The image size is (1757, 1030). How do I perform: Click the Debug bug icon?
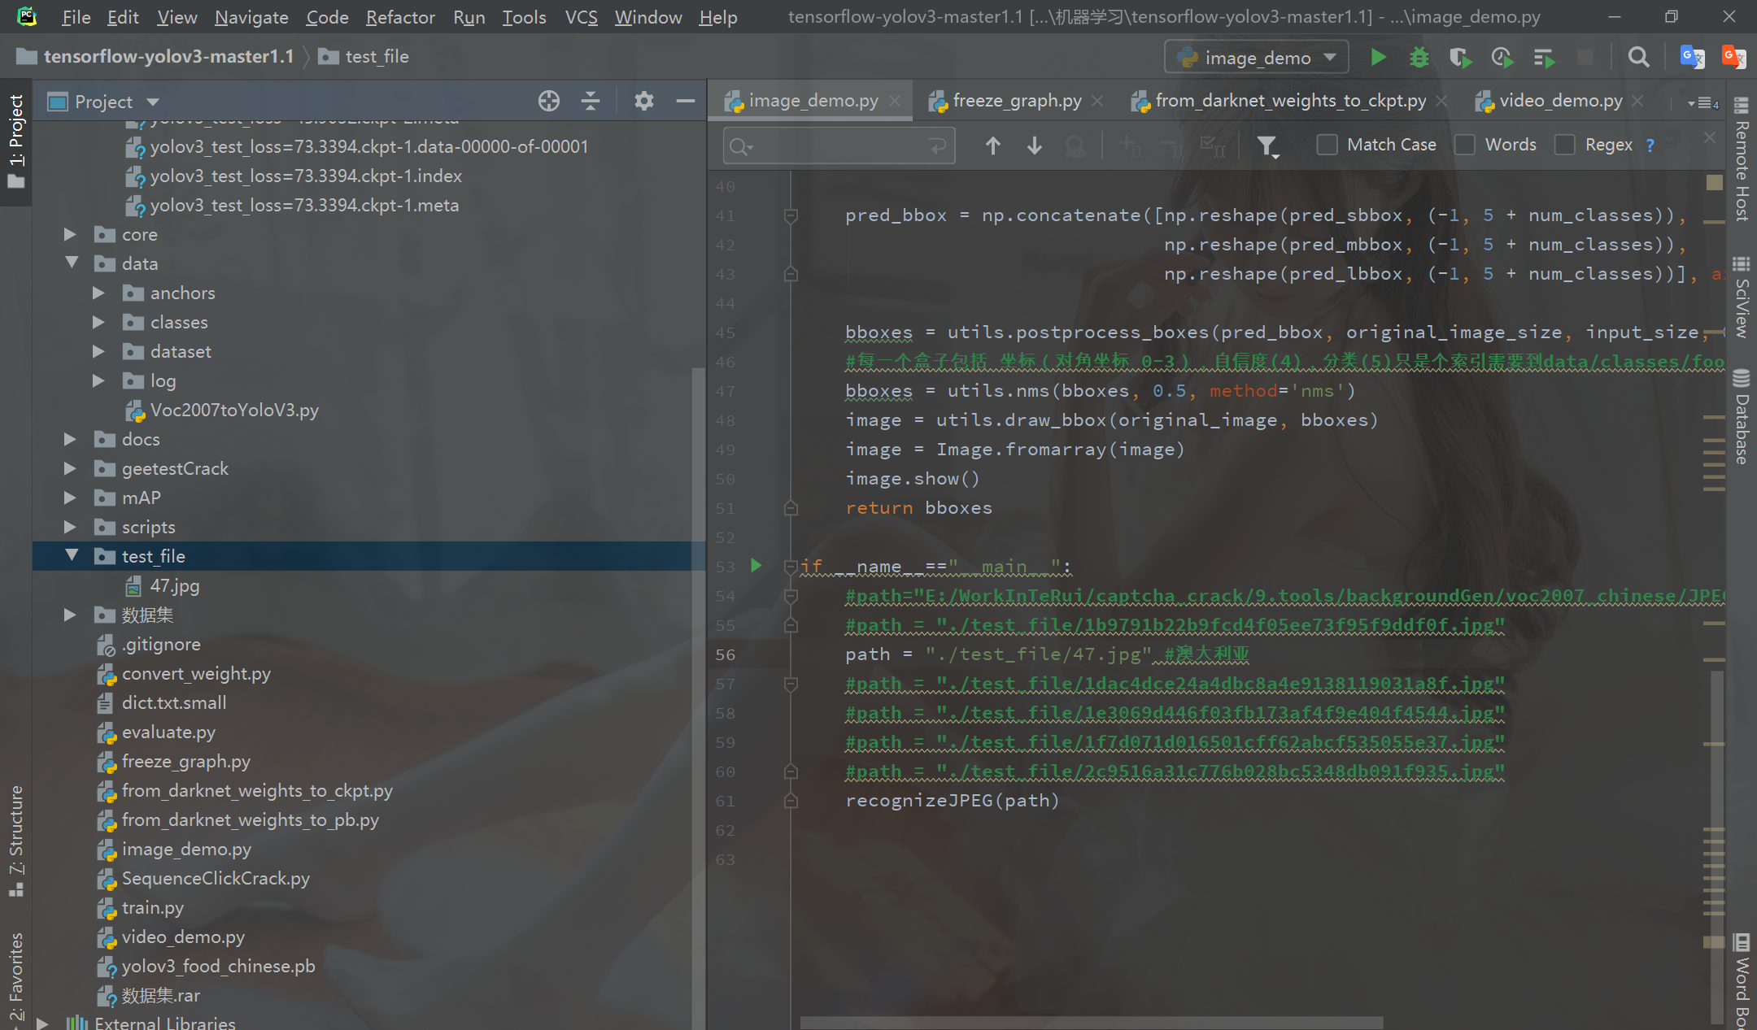click(x=1419, y=58)
